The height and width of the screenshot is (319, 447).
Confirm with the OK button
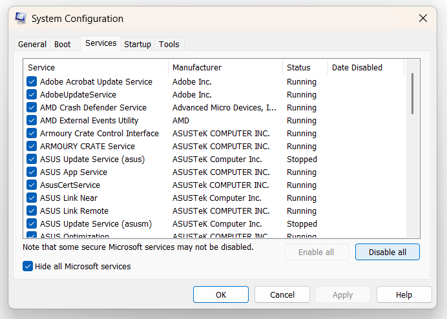(221, 294)
